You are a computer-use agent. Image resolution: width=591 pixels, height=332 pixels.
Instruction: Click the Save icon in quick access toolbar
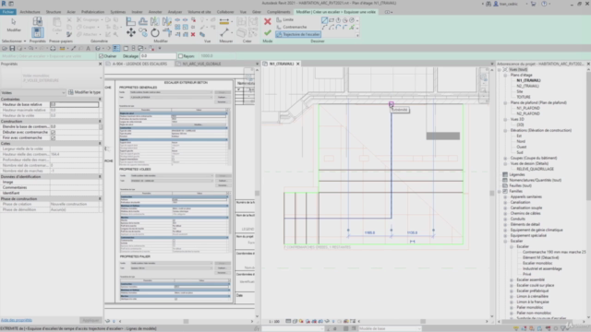(x=12, y=48)
